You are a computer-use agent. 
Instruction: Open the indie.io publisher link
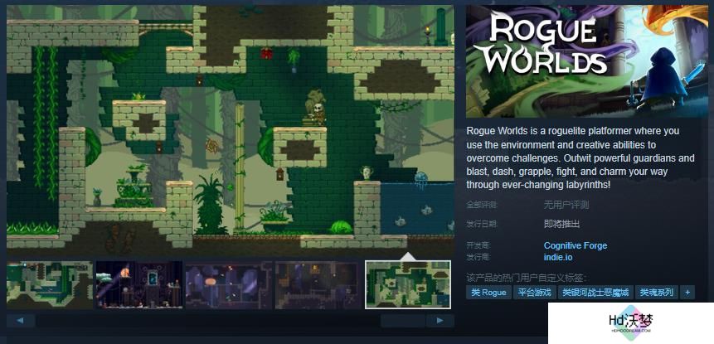coord(558,257)
